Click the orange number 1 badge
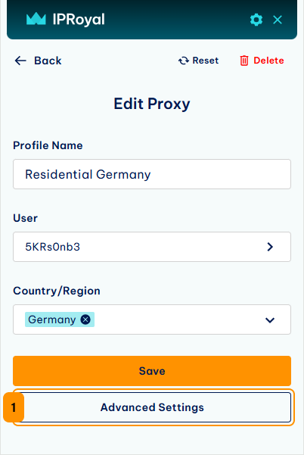This screenshot has height=455, width=304. (x=14, y=407)
